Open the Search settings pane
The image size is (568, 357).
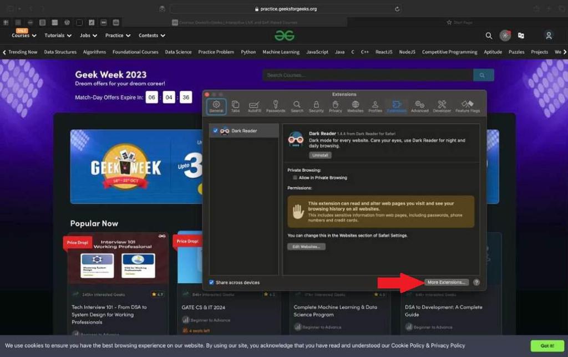[297, 107]
